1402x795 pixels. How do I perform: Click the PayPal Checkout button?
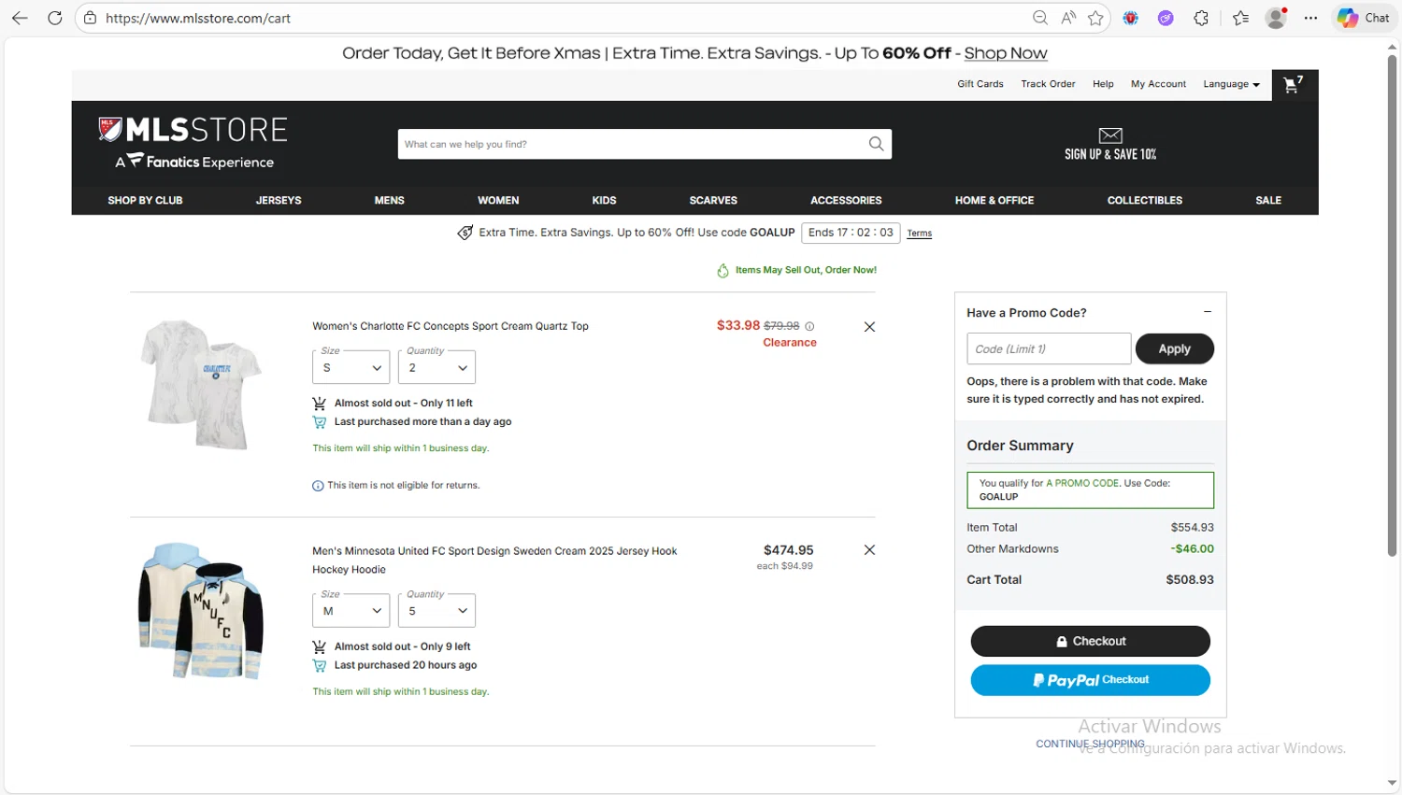(1090, 680)
